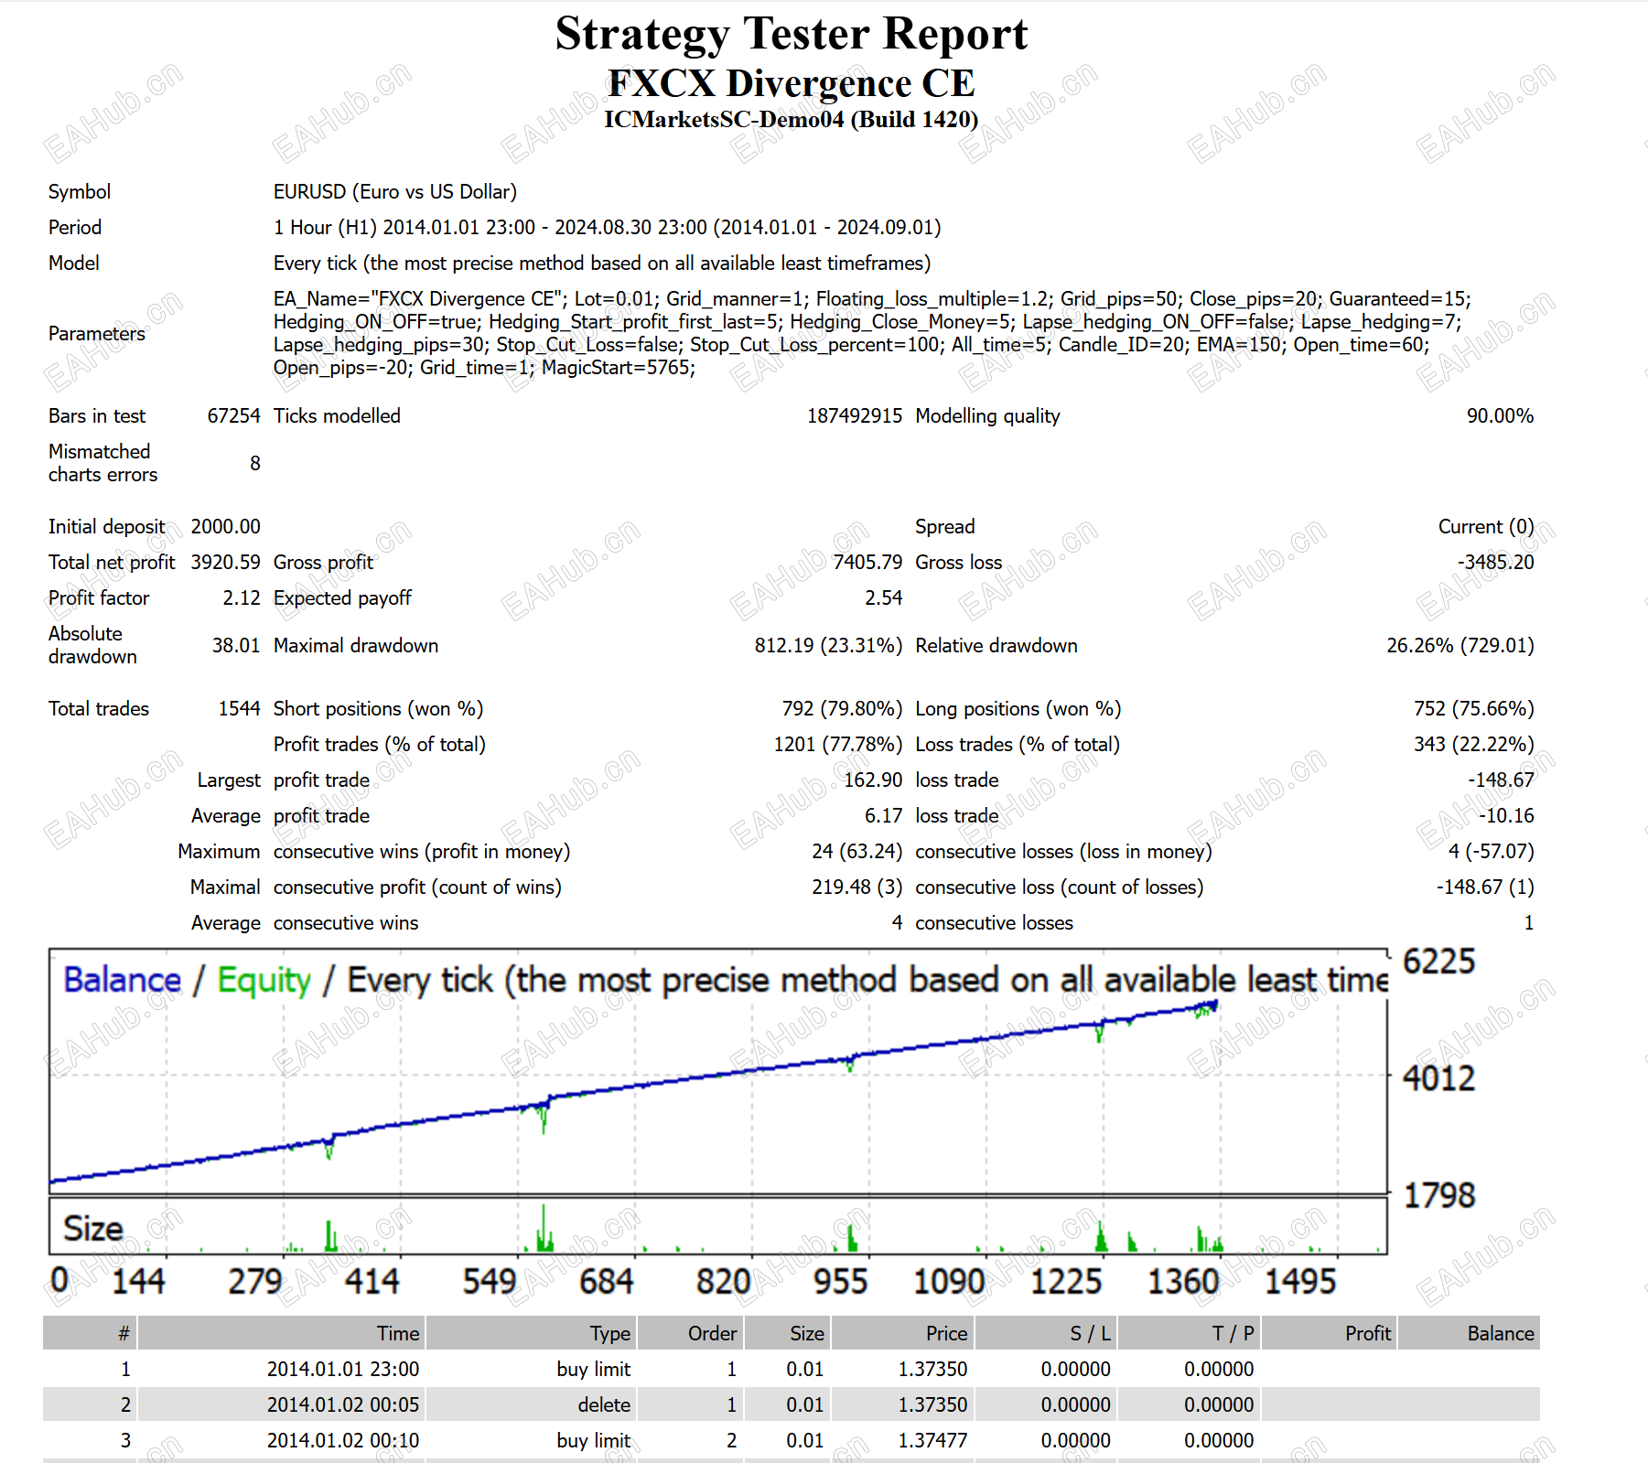Click the Profit column header

coord(1329,1333)
